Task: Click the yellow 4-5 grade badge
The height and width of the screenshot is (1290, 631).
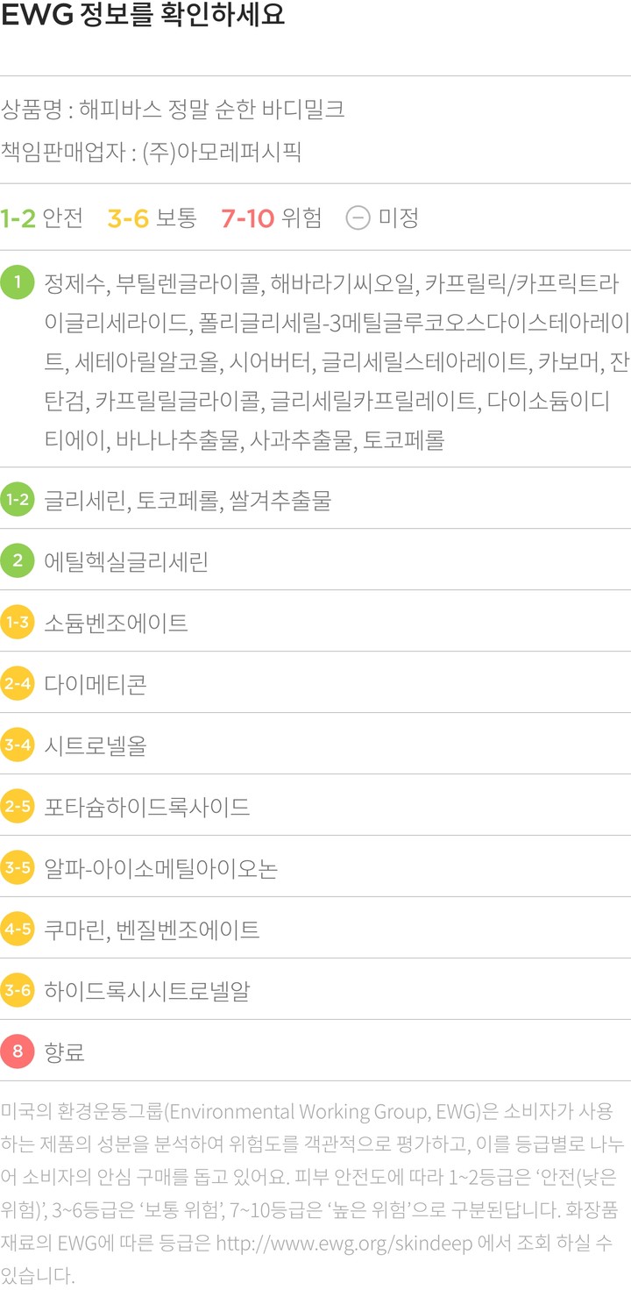Action: coord(18,929)
